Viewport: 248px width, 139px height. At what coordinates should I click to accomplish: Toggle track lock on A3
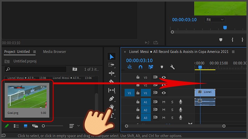coord(138,117)
